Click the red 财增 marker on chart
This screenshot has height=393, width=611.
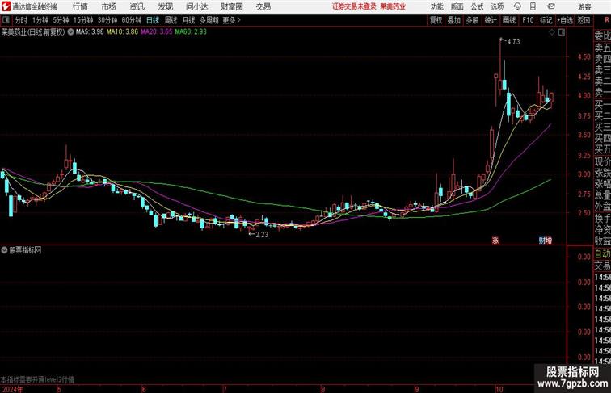546,240
